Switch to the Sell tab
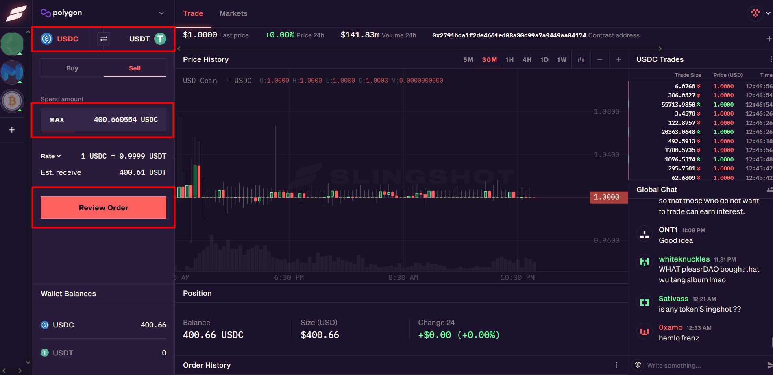This screenshot has height=375, width=773. [135, 68]
